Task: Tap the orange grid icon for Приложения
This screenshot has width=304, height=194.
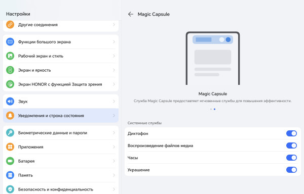Action: (10, 147)
